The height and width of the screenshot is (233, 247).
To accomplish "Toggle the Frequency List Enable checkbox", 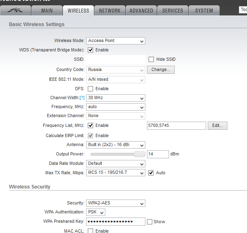I will point(90,125).
